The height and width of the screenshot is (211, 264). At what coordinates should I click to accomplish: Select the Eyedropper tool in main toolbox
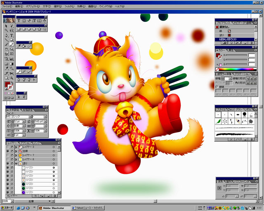pos(7,68)
